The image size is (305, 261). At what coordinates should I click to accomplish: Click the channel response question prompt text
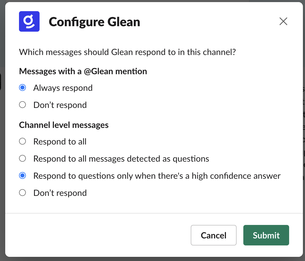pos(127,52)
